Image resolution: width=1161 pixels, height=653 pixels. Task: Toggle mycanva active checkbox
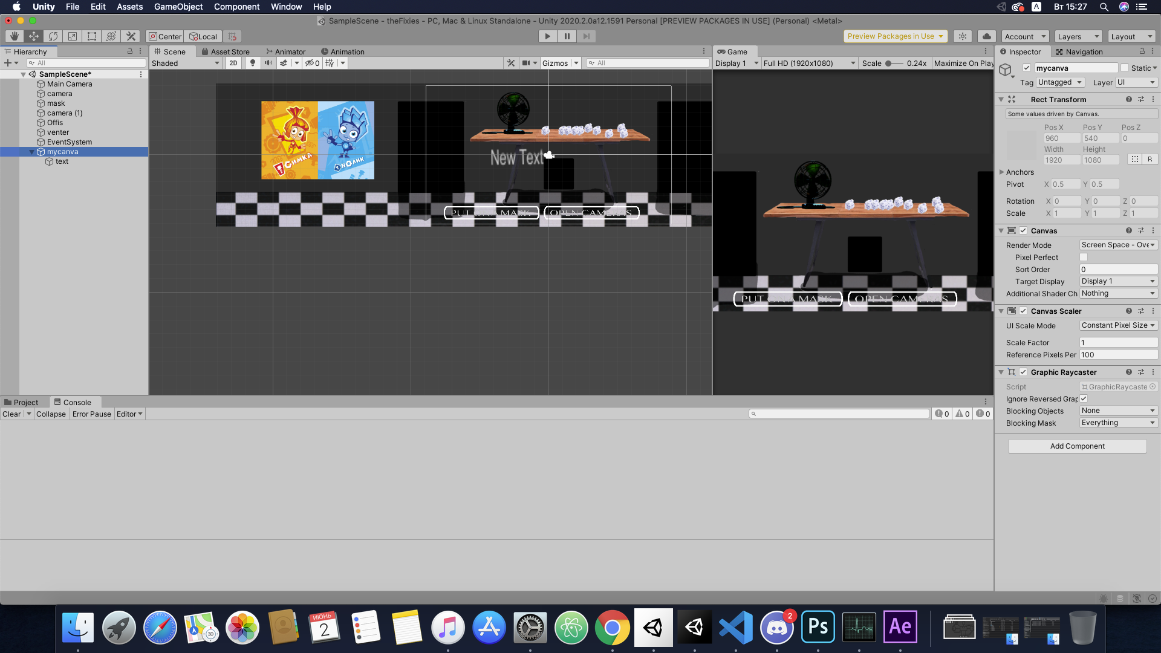coord(1026,68)
